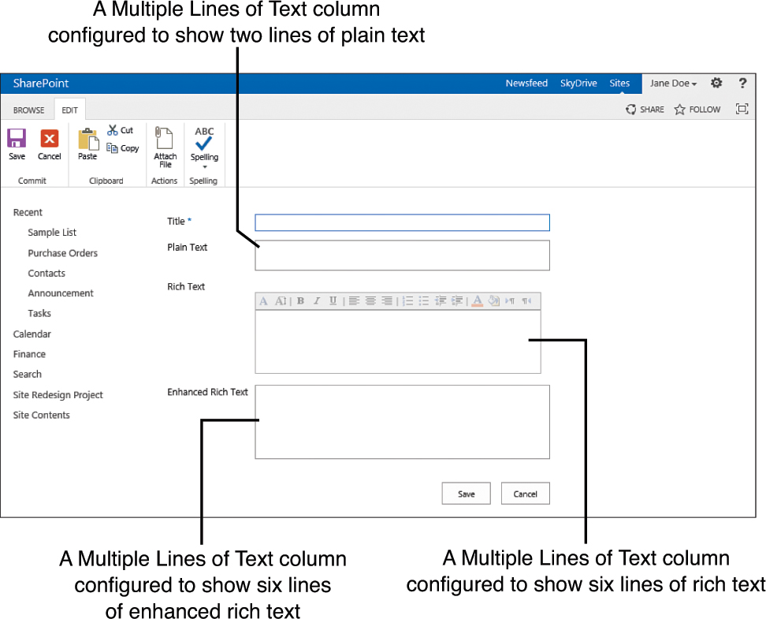The width and height of the screenshot is (766, 619).
Task: Open the settings gear icon
Action: click(716, 83)
